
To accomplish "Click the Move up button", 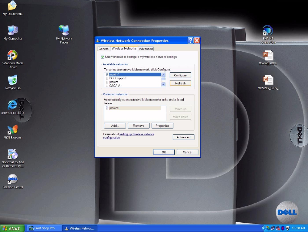I will tap(180, 109).
